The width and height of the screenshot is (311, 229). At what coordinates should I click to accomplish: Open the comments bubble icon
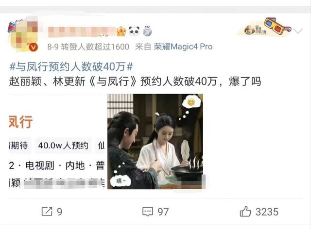click(148, 212)
